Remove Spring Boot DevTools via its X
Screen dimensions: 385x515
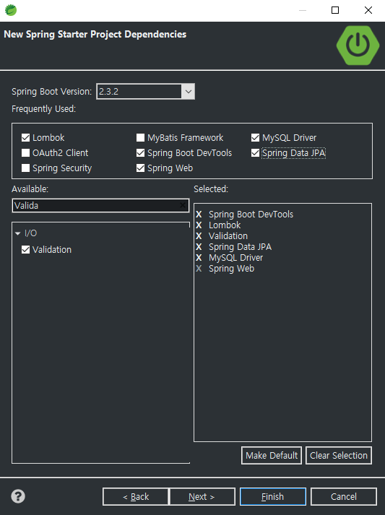pos(199,215)
